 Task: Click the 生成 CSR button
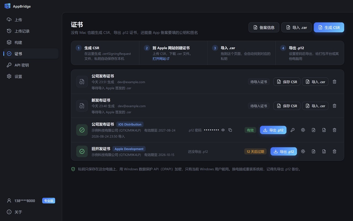click(329, 27)
